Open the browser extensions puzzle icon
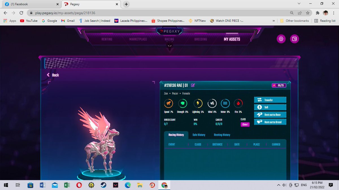Viewport: 339px width, 190px height. 318,13
